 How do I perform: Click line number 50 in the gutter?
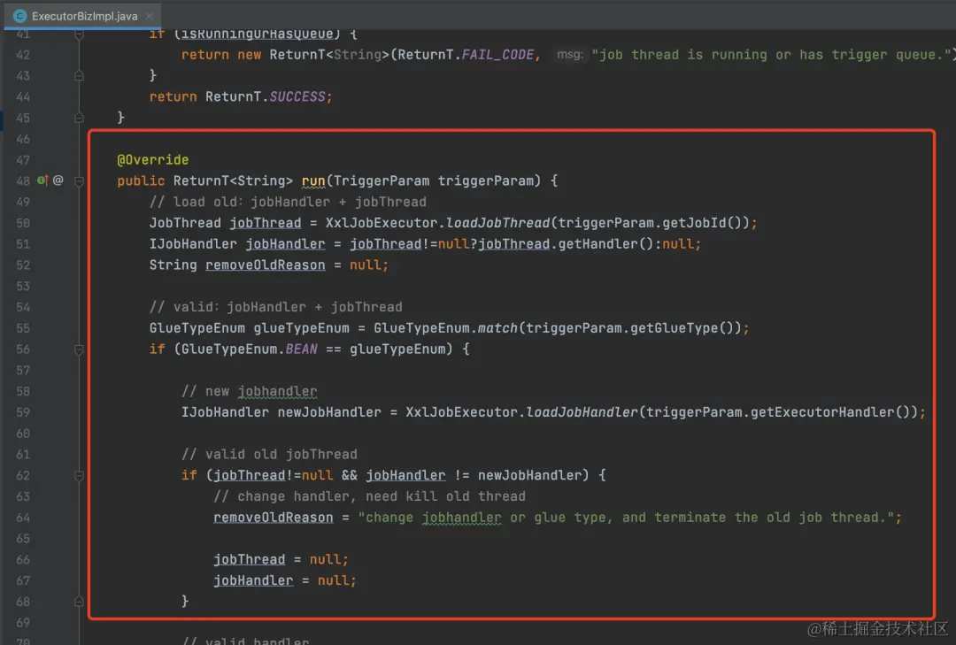pos(23,223)
